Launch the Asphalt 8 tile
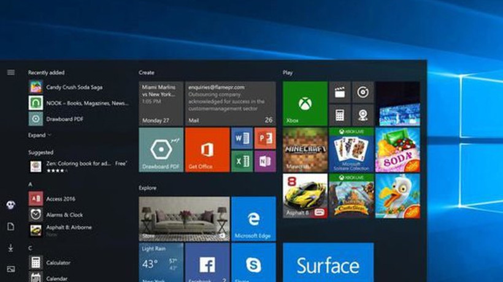Screen dimensions: 503x282 click(305, 196)
